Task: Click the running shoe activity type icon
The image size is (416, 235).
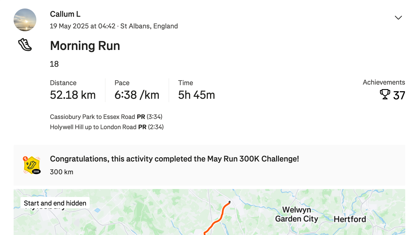Action: pyautogui.click(x=25, y=45)
